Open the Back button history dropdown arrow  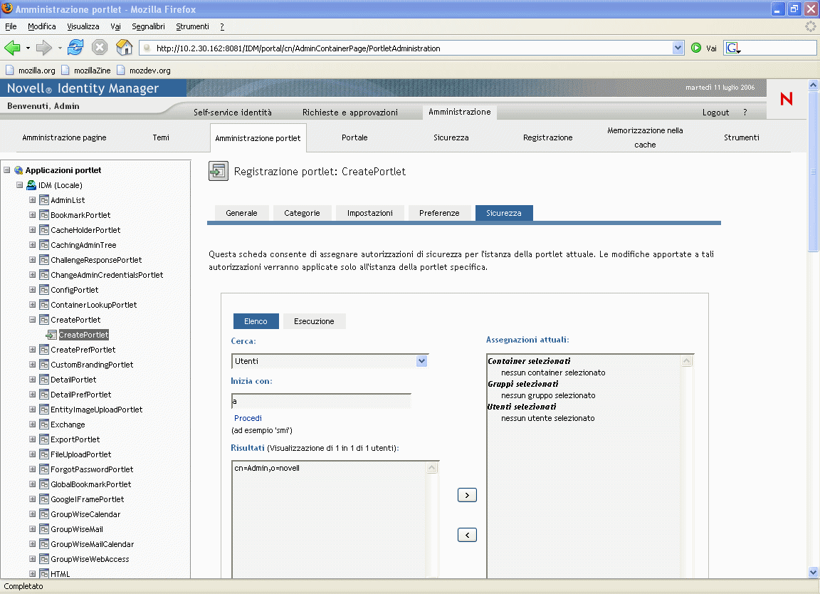click(x=28, y=48)
